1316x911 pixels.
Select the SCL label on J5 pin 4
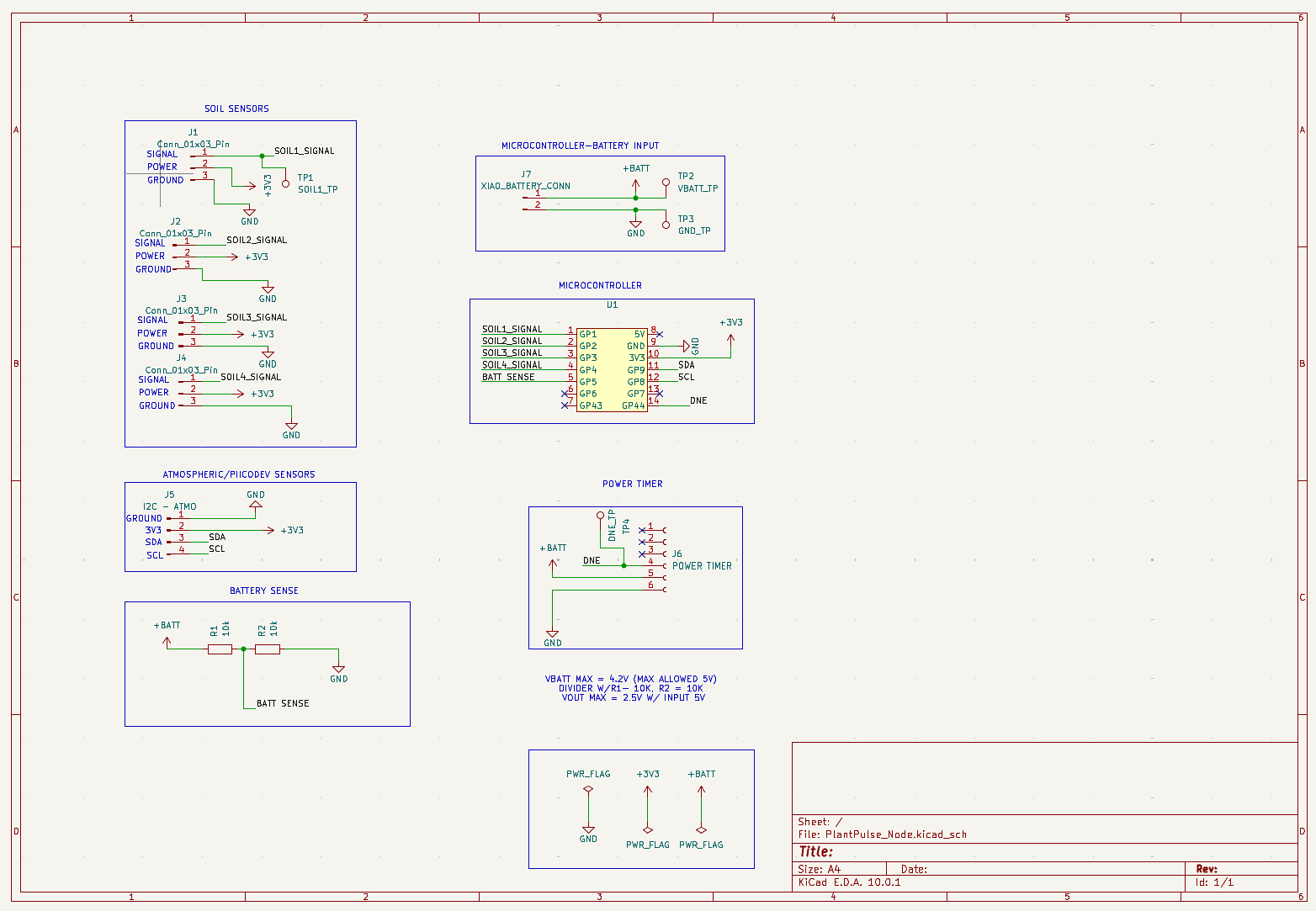tap(217, 548)
